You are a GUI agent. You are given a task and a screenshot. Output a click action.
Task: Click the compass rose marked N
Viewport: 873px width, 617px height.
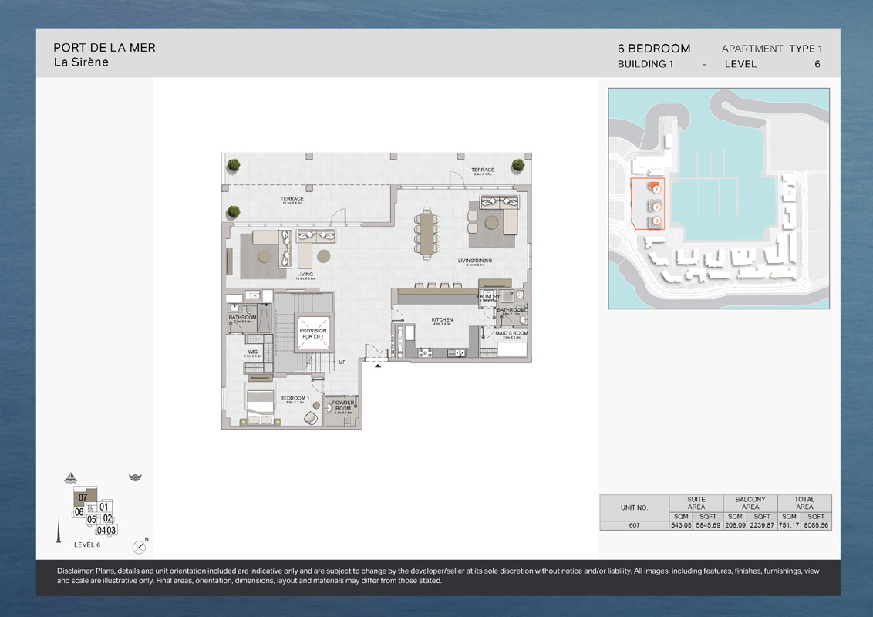[x=139, y=547]
